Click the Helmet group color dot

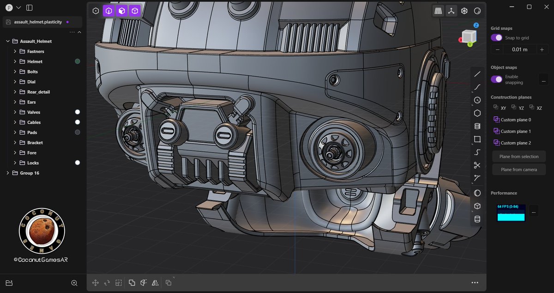pos(78,61)
